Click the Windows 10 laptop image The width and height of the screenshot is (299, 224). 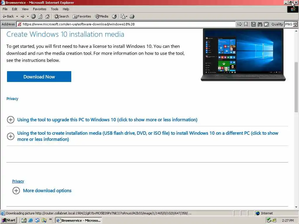click(243, 55)
